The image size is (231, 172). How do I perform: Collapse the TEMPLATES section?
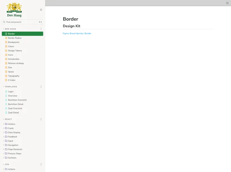11,87
